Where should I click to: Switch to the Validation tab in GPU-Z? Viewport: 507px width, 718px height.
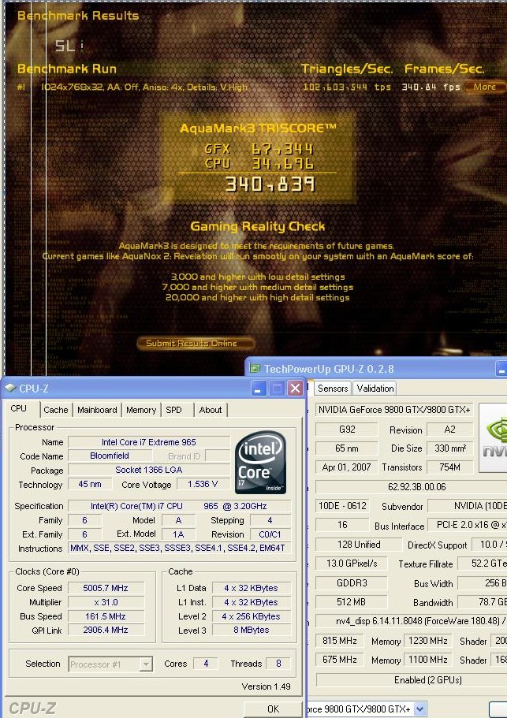click(375, 389)
